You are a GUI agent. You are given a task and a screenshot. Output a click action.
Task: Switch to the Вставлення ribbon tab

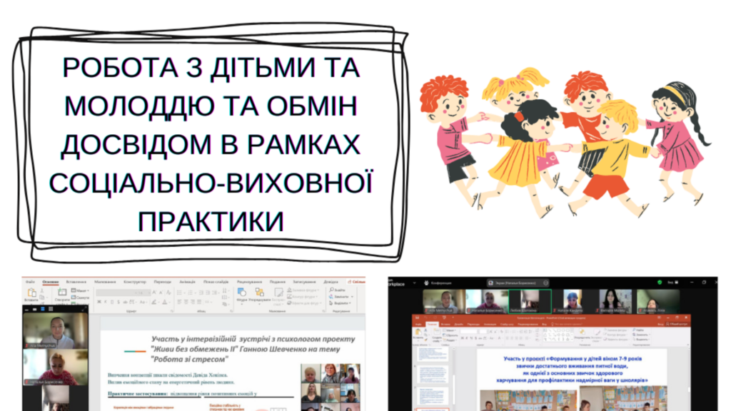(76, 281)
